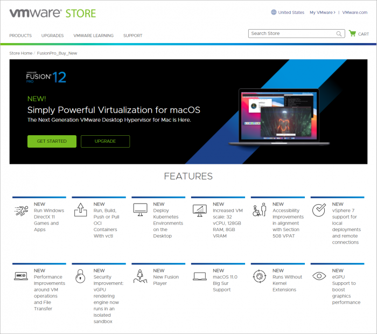Click "Performance Improvements around VM operations" text
This screenshot has width=377, height=334.
click(50, 293)
